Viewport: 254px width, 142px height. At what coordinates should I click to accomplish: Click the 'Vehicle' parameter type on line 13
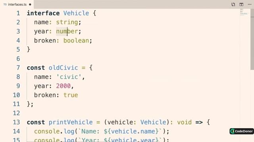pos(153,122)
